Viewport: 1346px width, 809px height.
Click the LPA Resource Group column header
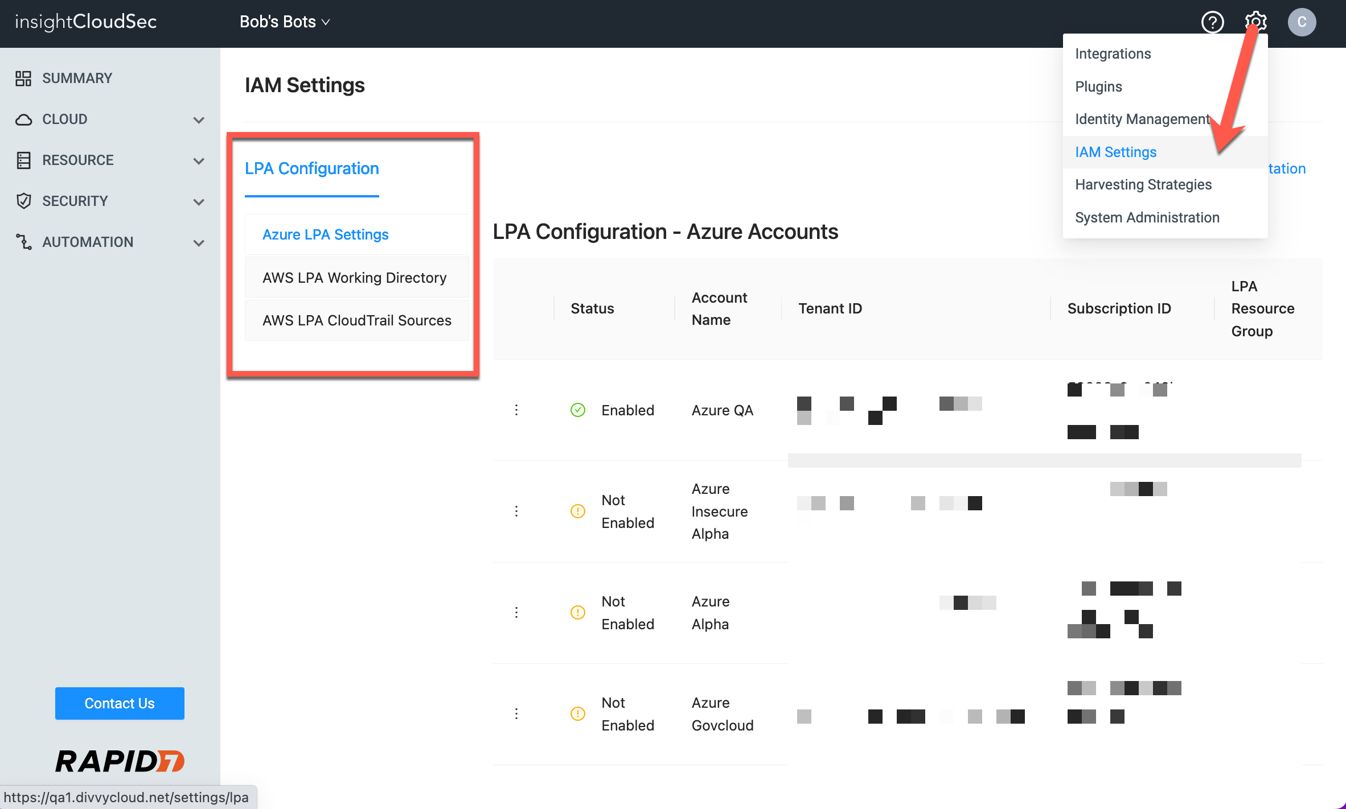(x=1263, y=308)
